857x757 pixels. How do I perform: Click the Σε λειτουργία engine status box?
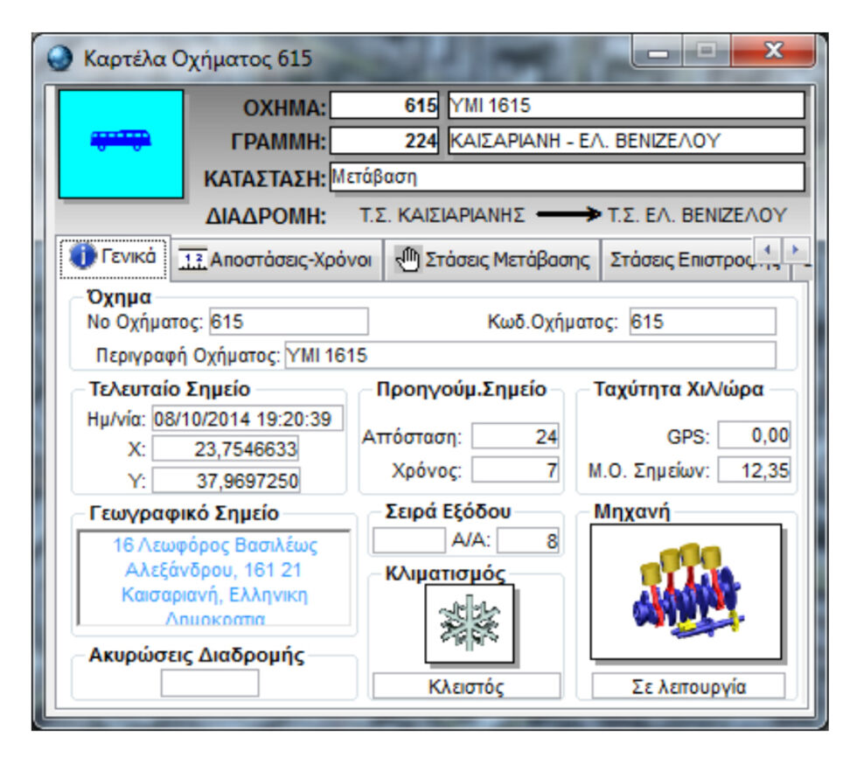(689, 686)
